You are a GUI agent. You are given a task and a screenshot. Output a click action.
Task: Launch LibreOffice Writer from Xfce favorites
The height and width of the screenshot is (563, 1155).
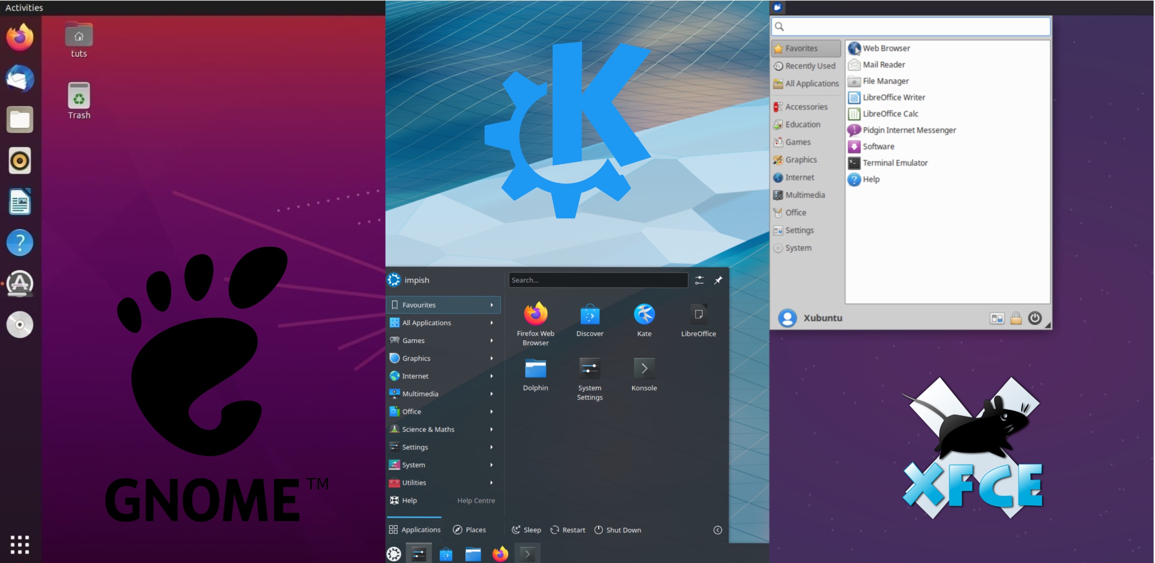pyautogui.click(x=894, y=97)
